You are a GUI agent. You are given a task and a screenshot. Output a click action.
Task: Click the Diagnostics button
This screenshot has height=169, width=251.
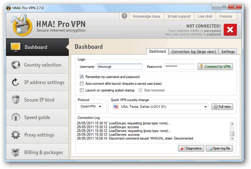point(191,148)
